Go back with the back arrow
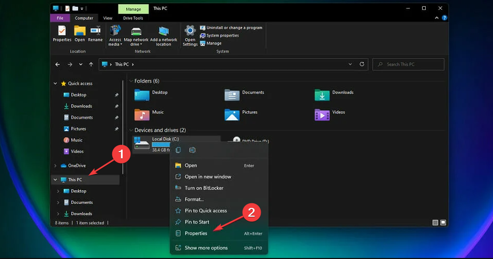 pyautogui.click(x=57, y=64)
